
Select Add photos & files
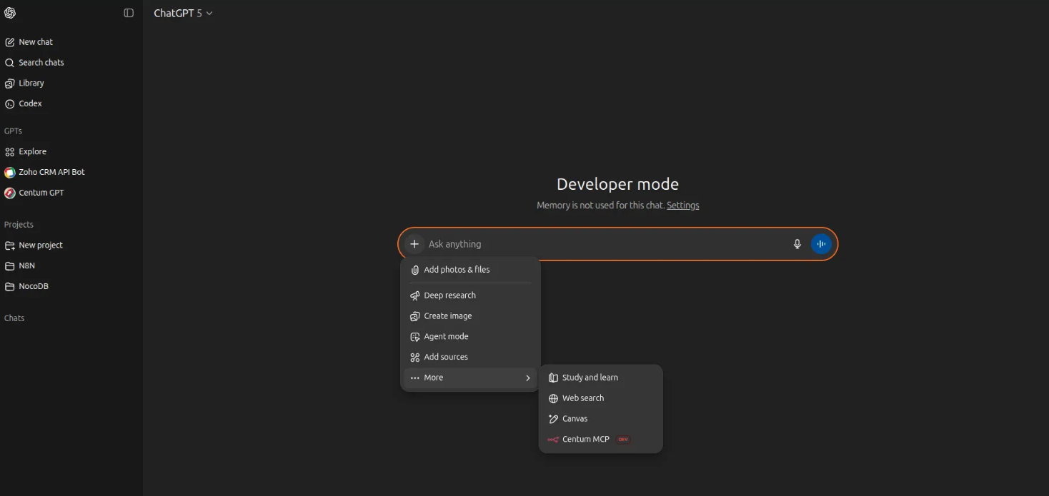(x=470, y=270)
